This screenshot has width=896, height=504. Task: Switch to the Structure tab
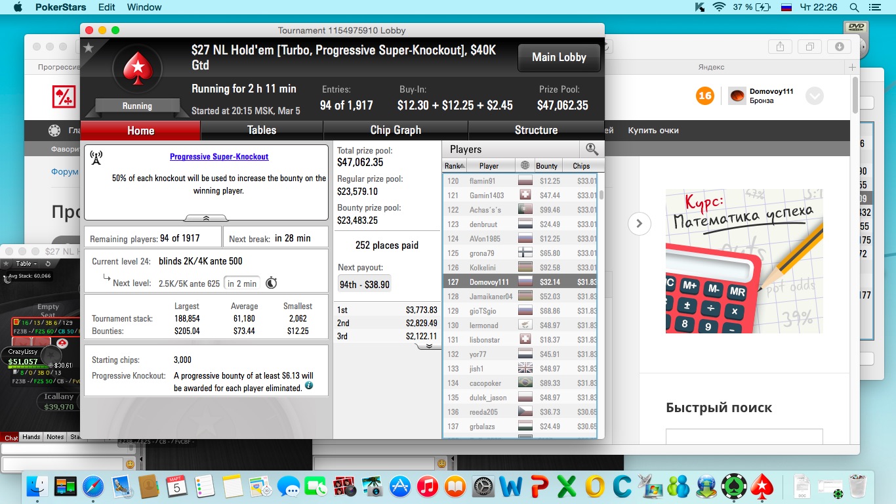click(536, 130)
